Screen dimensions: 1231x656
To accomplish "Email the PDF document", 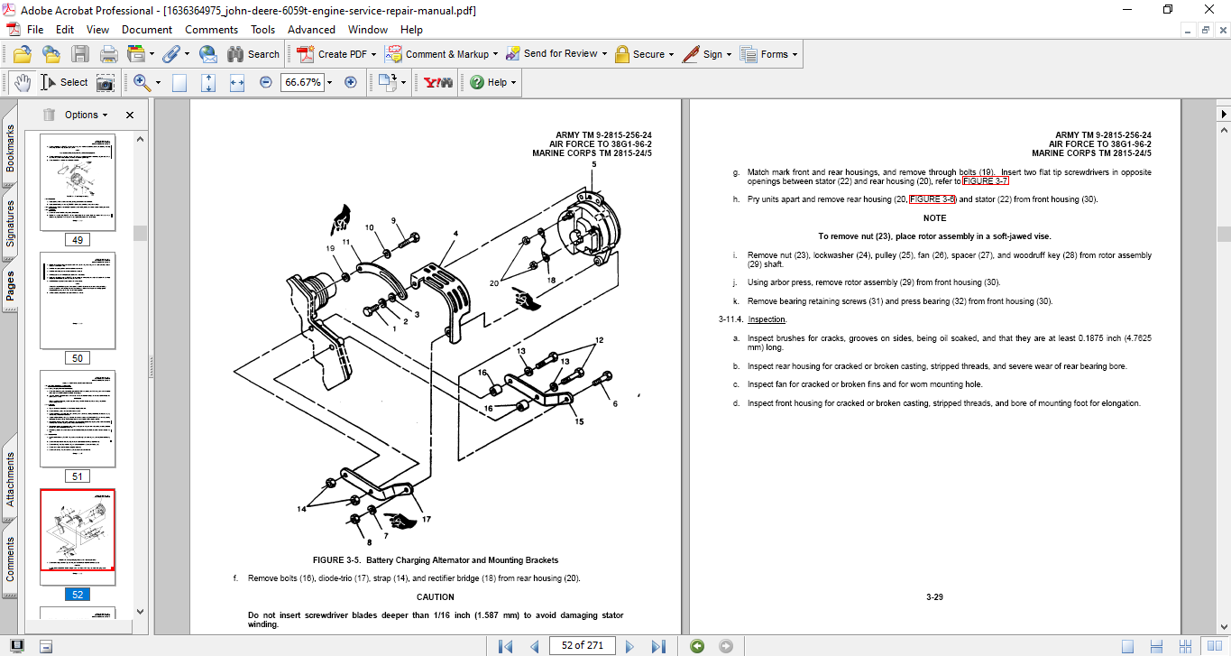I will point(207,53).
